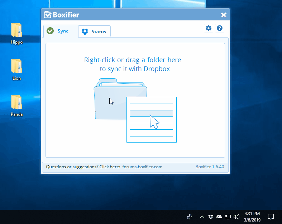
Task: Close the Boxifier window
Action: (x=224, y=15)
